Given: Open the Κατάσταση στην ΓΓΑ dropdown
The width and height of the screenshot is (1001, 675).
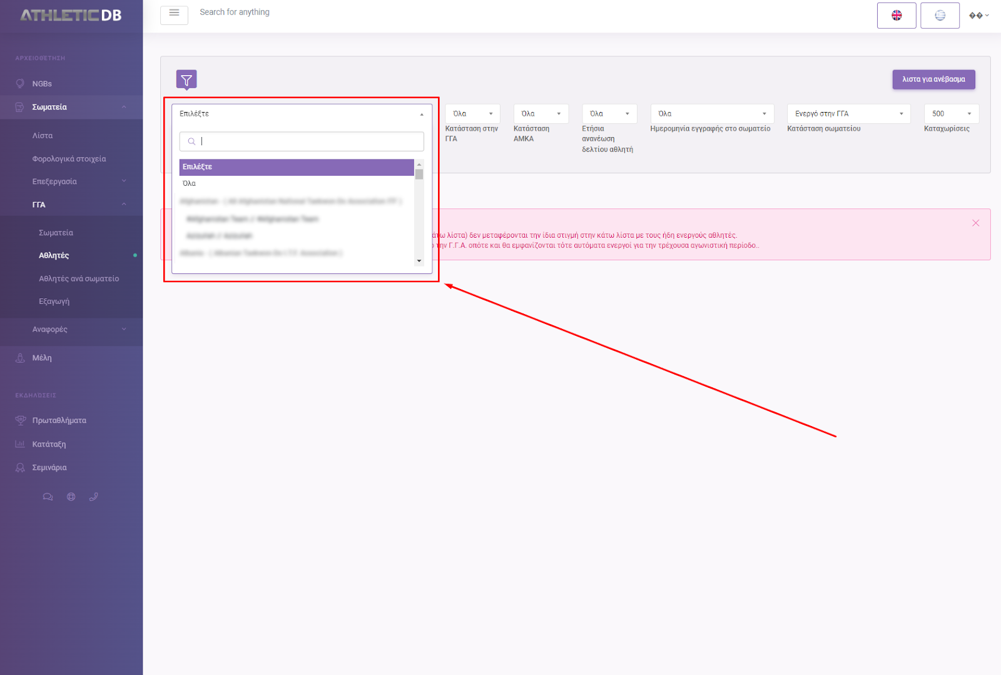Looking at the screenshot, I should tap(472, 114).
